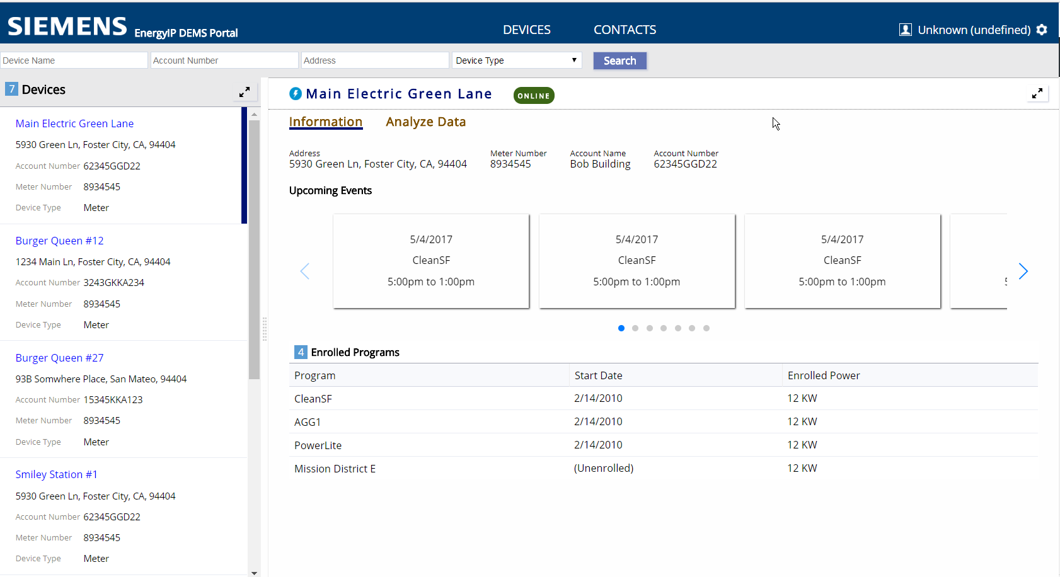The width and height of the screenshot is (1060, 577).
Task: Select the fifth carousel dot indicator
Action: (678, 328)
